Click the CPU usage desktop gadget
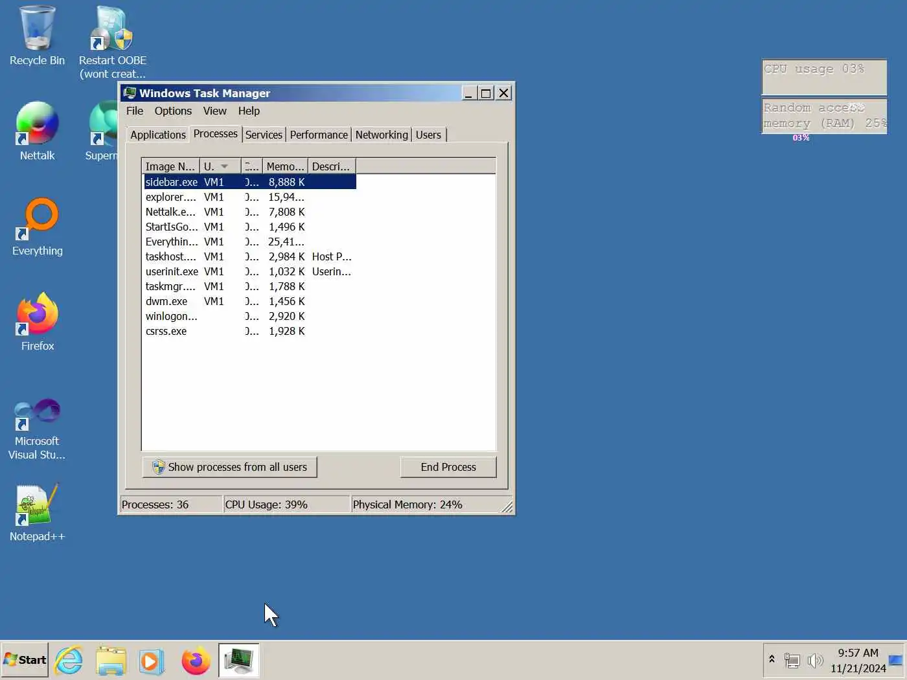The width and height of the screenshot is (907, 680). pos(824,76)
